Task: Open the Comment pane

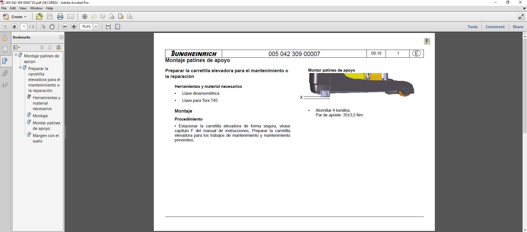Action: click(x=495, y=27)
